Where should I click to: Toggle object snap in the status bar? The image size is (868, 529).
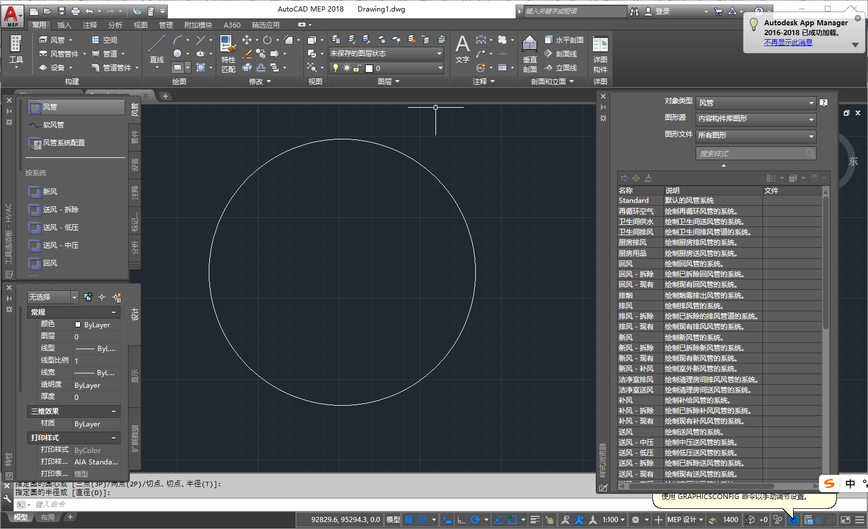pyautogui.click(x=512, y=519)
